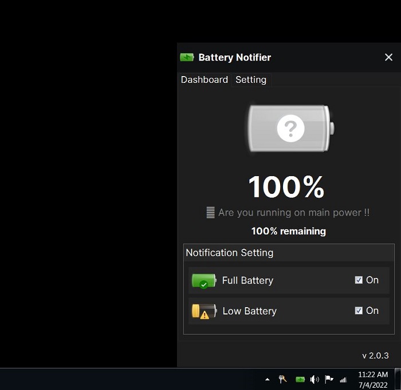Click 'Are you running on main power !!' text

click(x=294, y=213)
